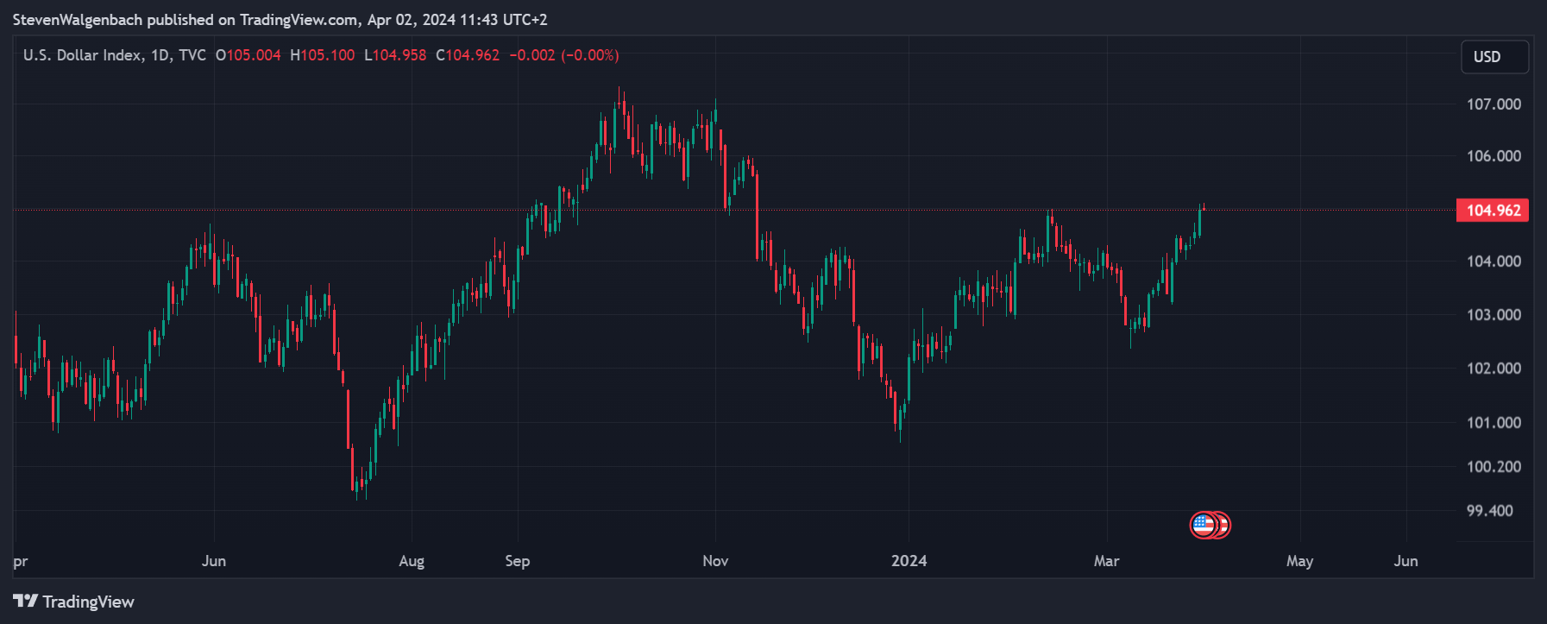Click the Aug time axis label

pos(412,561)
